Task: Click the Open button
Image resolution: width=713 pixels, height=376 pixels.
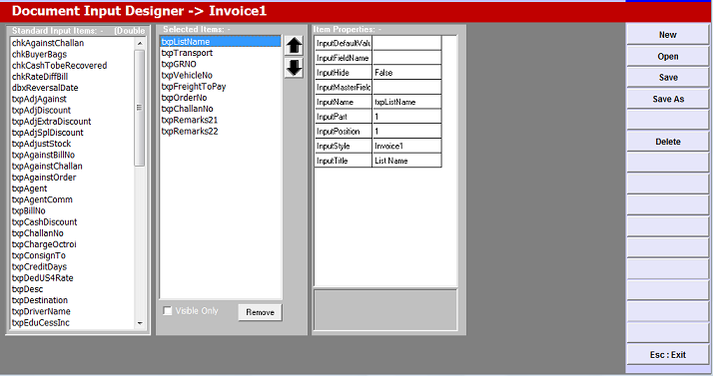Action: 667,56
